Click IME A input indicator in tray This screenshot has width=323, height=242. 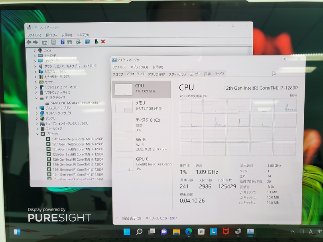point(310,232)
